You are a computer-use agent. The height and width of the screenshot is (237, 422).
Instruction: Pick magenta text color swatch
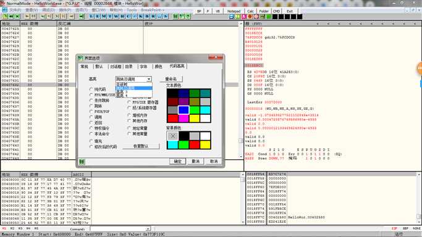[184, 118]
